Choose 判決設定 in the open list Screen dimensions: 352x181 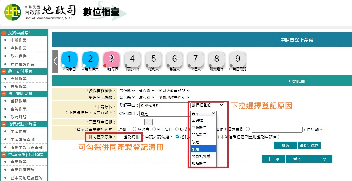199,127
